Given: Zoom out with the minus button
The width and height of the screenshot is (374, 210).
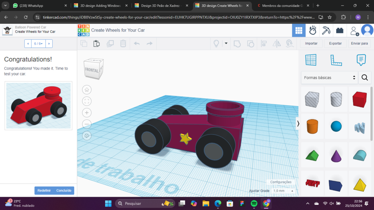Looking at the screenshot, I should (x=87, y=124).
